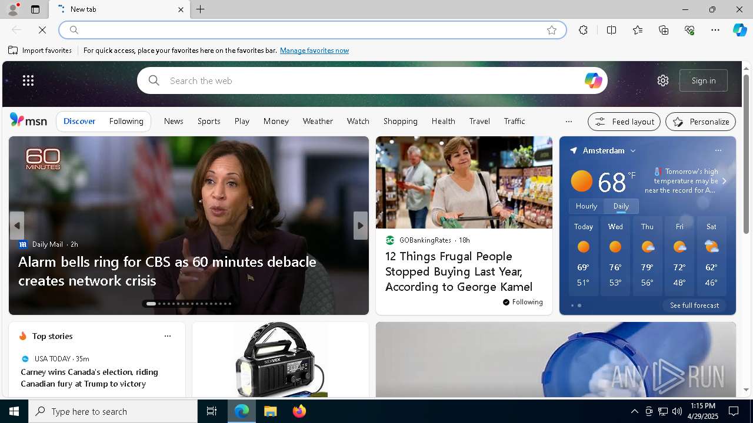753x423 pixels.
Task: Open the Watch category
Action: point(358,121)
